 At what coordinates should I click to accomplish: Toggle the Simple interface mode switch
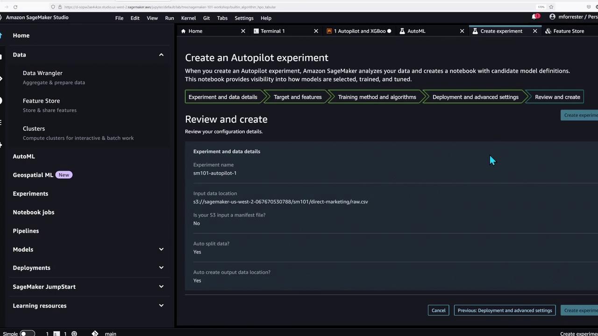pos(27,333)
